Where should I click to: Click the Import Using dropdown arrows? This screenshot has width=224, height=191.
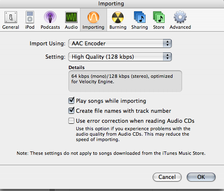(167, 43)
